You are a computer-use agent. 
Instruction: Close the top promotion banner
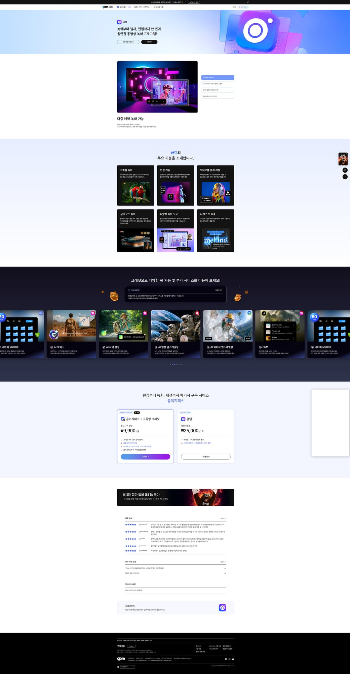pos(248,2)
